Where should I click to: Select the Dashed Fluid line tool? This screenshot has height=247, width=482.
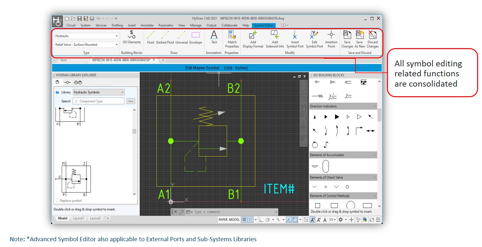pyautogui.click(x=165, y=38)
